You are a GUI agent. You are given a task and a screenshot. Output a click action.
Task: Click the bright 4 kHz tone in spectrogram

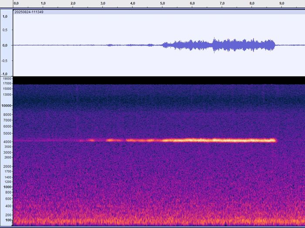pyautogui.click(x=218, y=140)
